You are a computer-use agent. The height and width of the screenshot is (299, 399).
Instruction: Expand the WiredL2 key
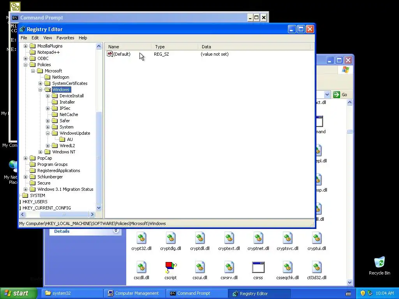tap(48, 146)
